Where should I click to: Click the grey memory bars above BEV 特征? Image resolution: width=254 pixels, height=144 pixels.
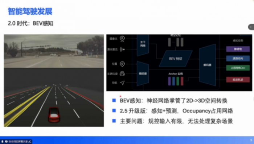pos(176,42)
